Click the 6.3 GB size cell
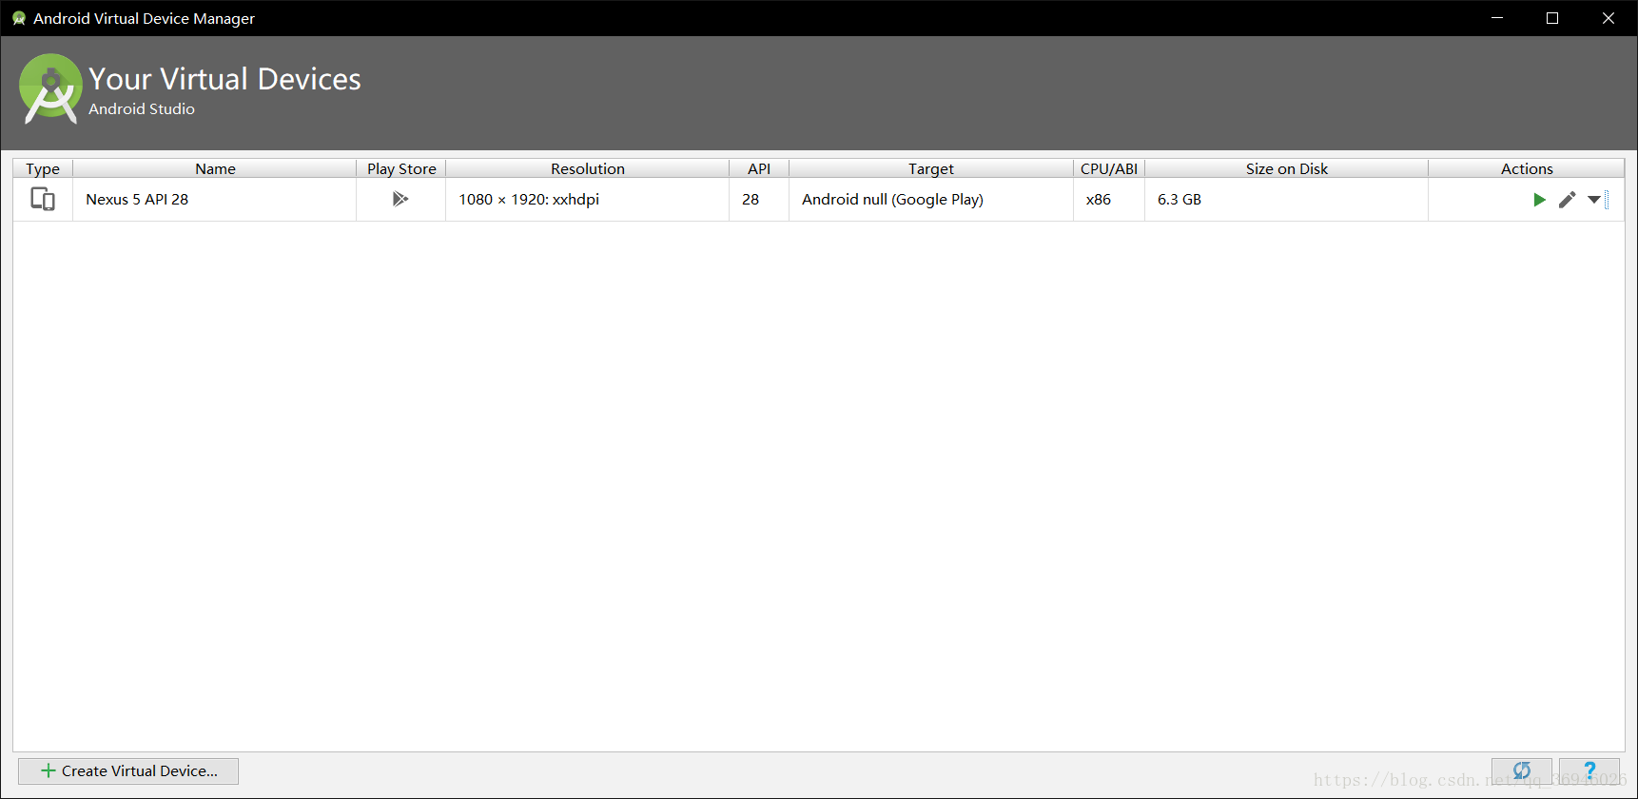Screen dimensions: 1638x799 pyautogui.click(x=1287, y=200)
